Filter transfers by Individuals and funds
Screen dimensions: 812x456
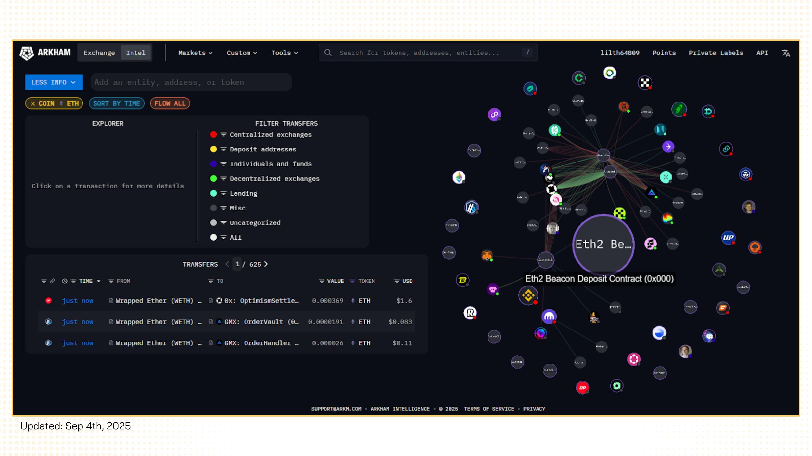(x=261, y=164)
